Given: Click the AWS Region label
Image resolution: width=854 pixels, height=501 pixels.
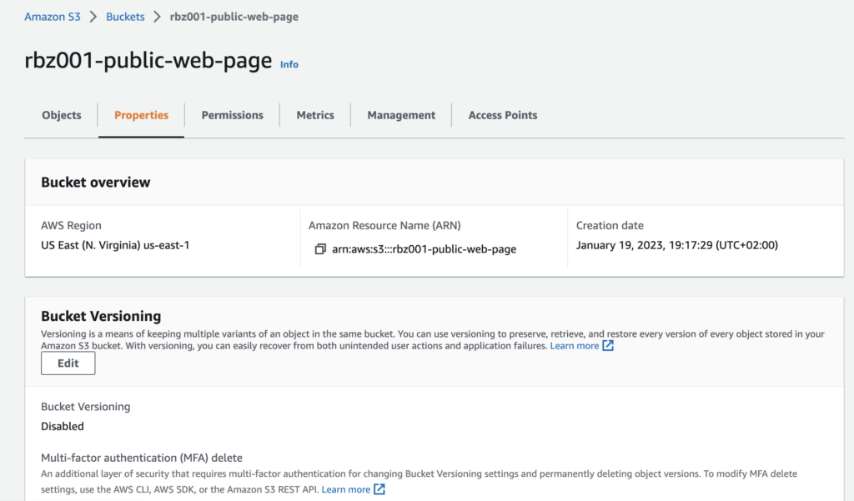Looking at the screenshot, I should click(72, 225).
